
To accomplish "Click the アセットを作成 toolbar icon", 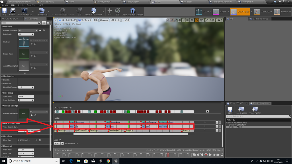I will pyautogui.click(x=42, y=12).
